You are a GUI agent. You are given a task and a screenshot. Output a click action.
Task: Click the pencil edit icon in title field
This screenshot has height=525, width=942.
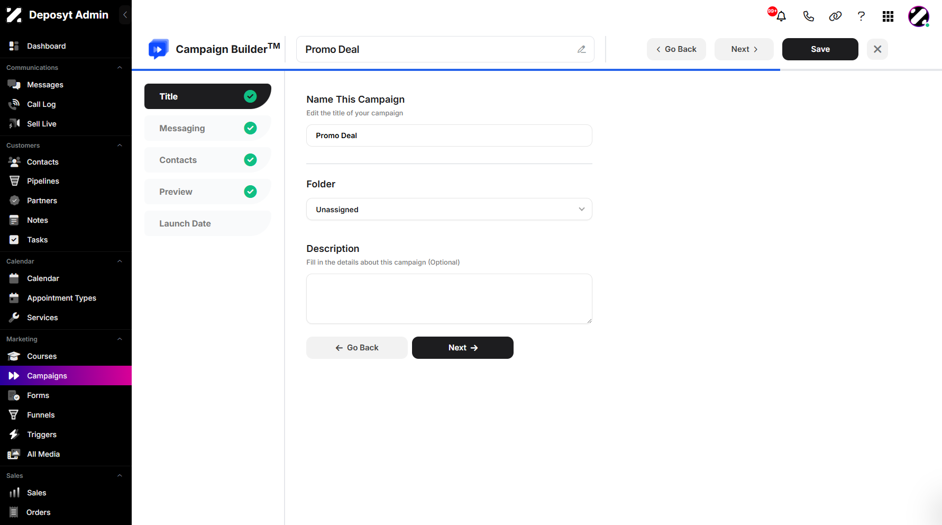point(581,49)
